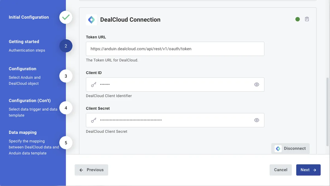Click 'Select Anduin and DealCloud object' description
This screenshot has width=330, height=186.
point(25,80)
